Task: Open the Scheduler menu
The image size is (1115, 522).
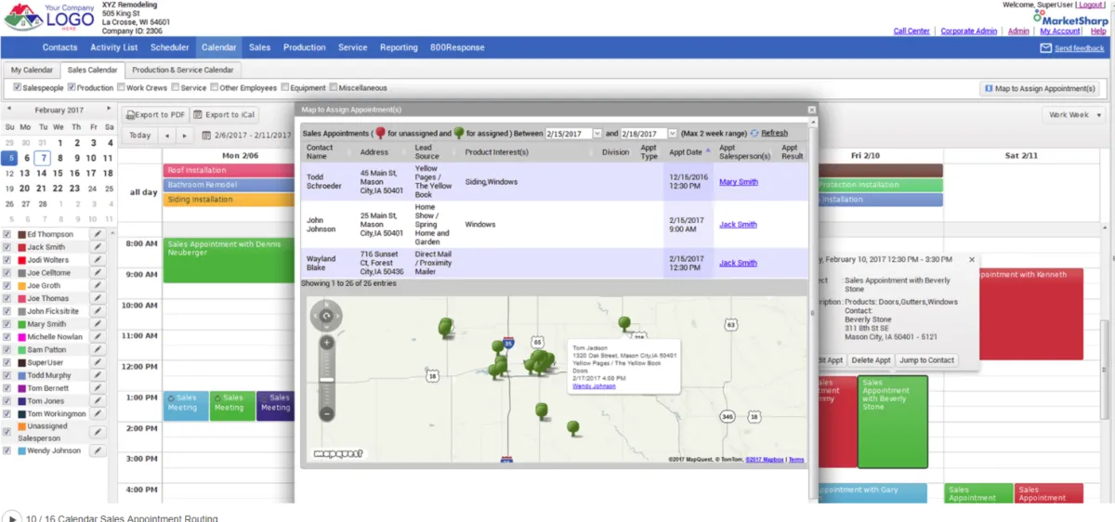Action: pyautogui.click(x=169, y=47)
